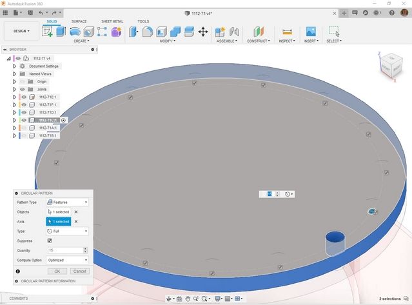Image resolution: width=412 pixels, height=305 pixels.
Task: Click the Quantity input field showing 15
Action: (65, 250)
